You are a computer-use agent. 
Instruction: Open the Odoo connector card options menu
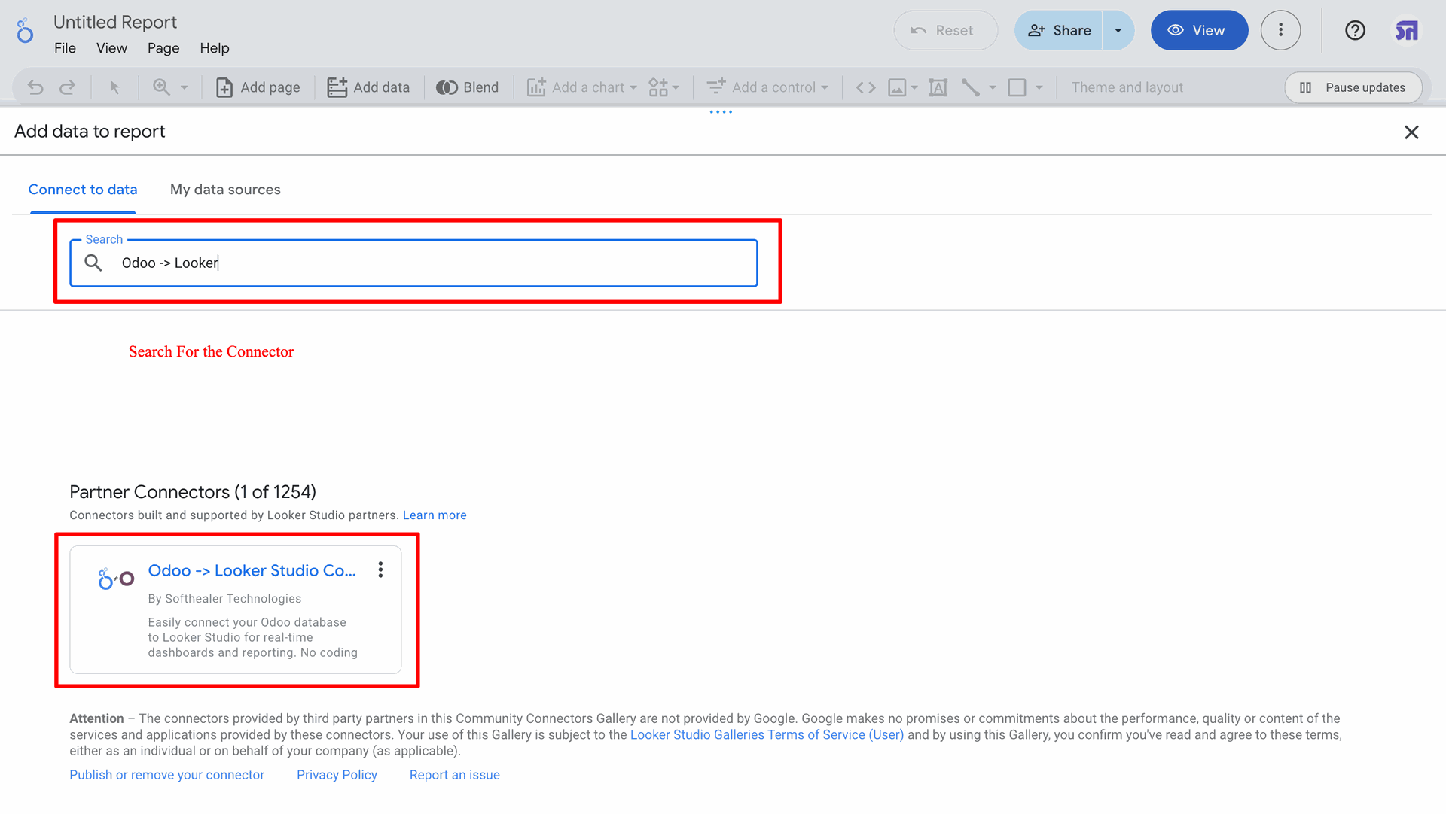click(380, 569)
